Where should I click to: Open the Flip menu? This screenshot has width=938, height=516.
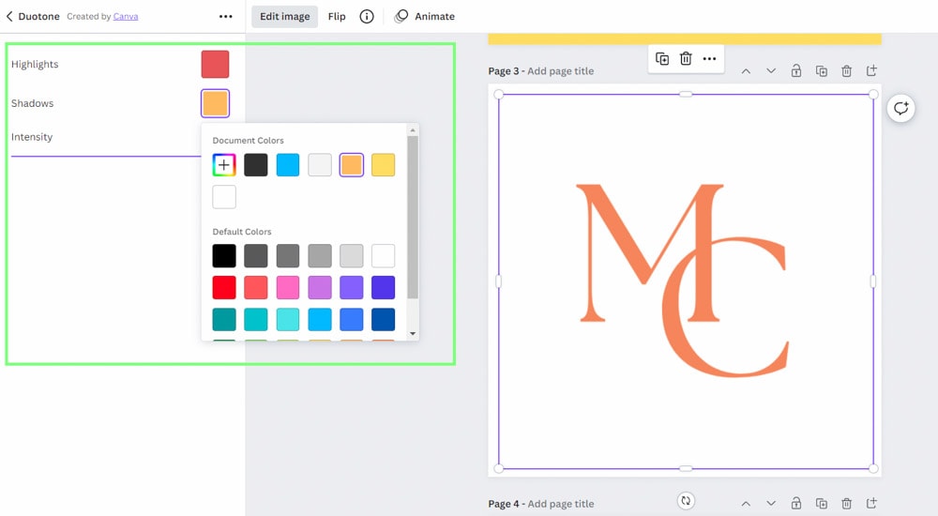point(337,17)
